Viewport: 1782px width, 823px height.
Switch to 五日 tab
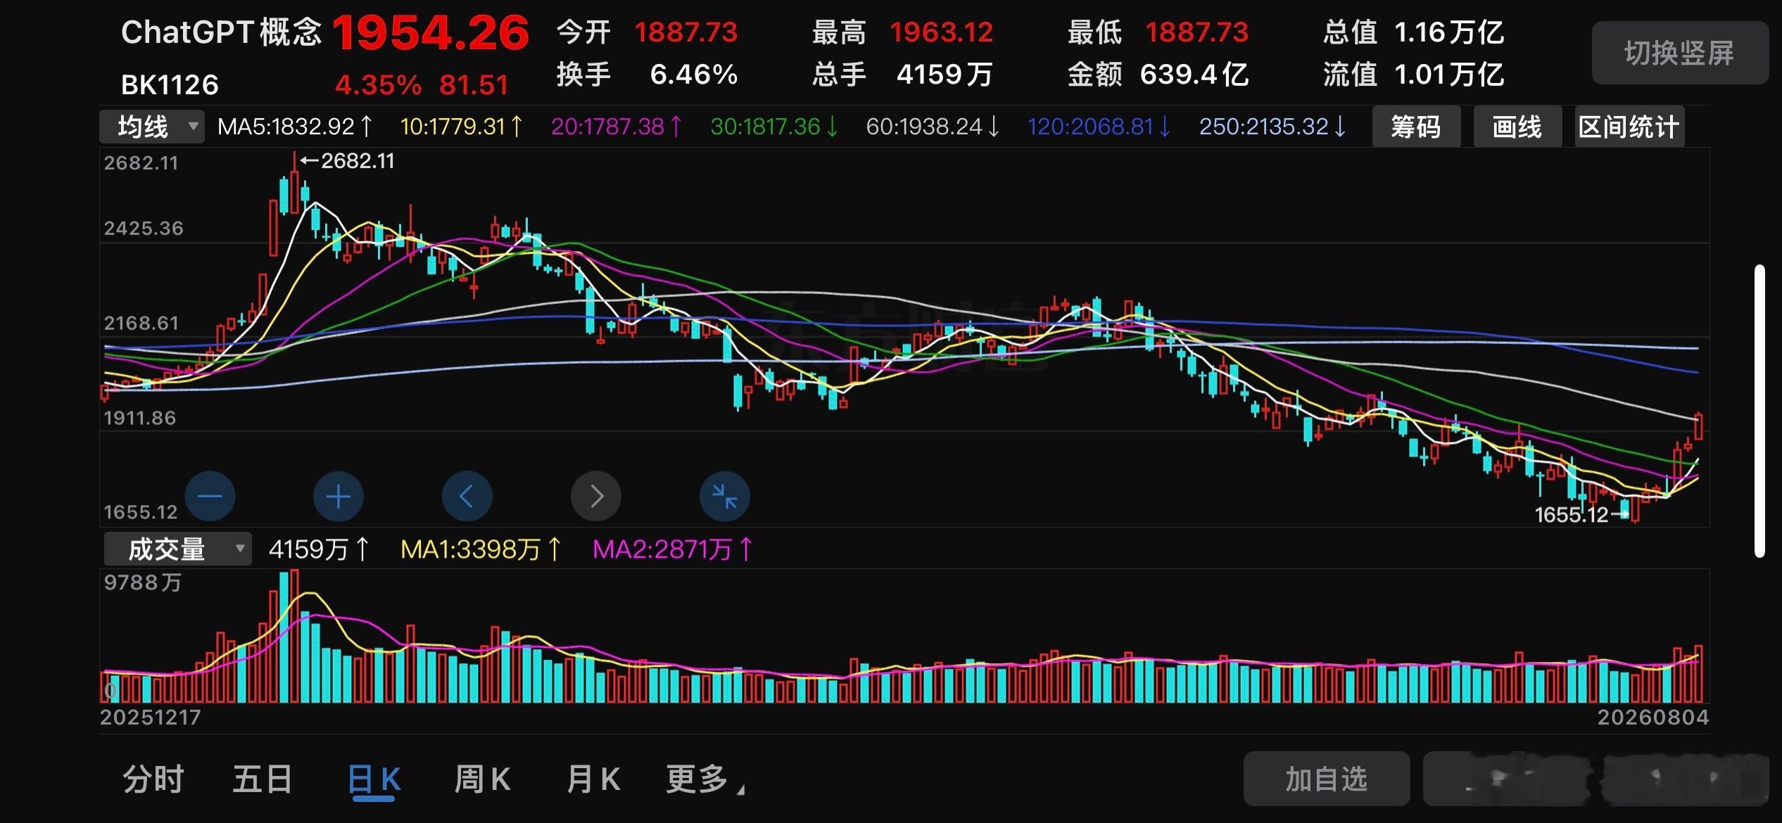coord(263,779)
